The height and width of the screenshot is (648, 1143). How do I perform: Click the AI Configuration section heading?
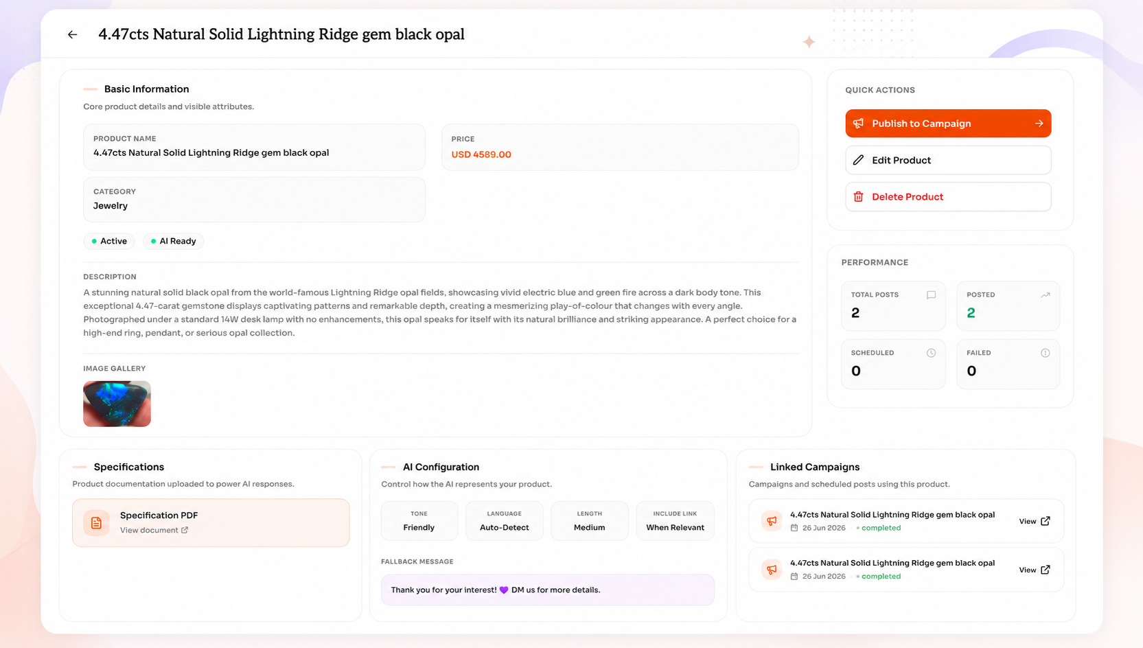[x=441, y=467]
